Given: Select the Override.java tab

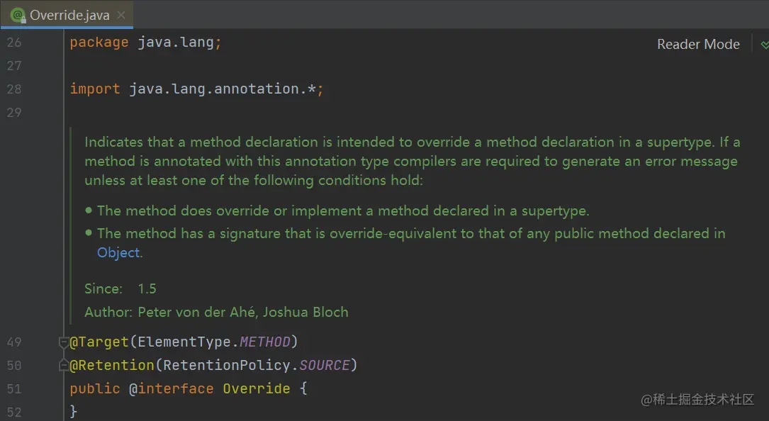Looking at the screenshot, I should (x=66, y=15).
